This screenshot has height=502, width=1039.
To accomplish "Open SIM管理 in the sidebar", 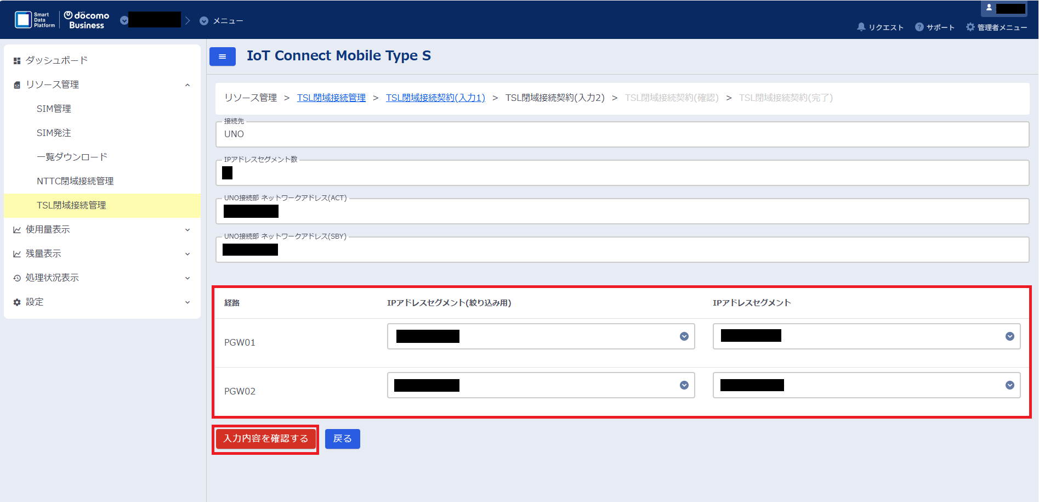I will tap(102, 109).
